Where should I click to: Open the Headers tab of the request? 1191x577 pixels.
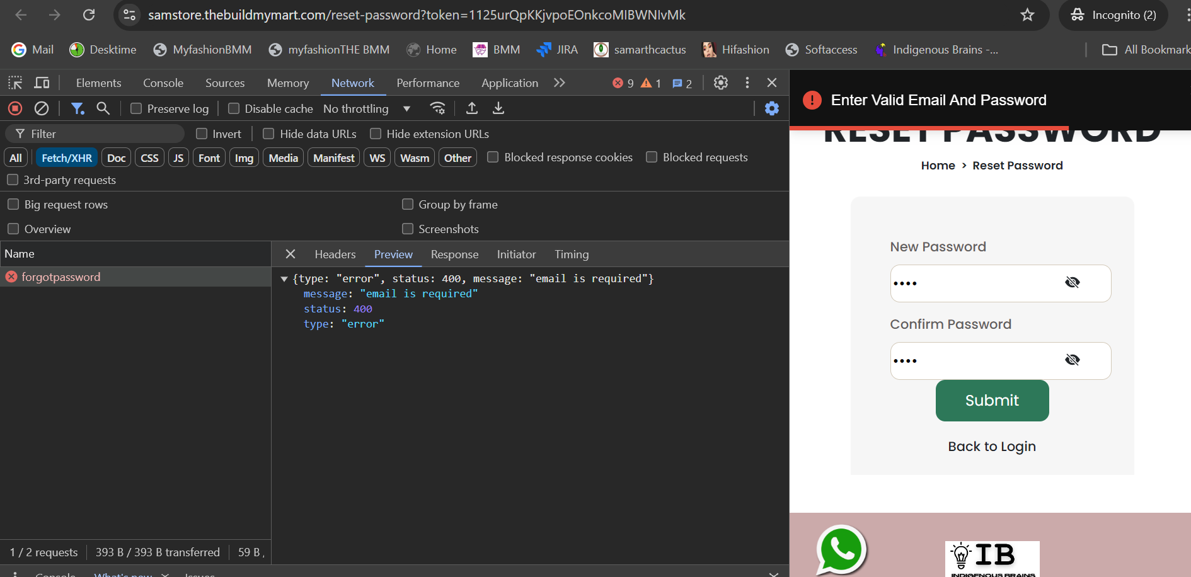coord(335,254)
